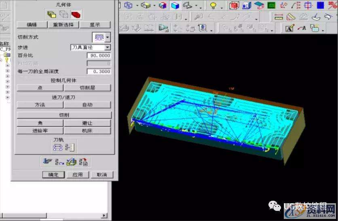Click the solid blue square toolbar icon
This screenshot has height=221, width=338.
tap(320, 6)
